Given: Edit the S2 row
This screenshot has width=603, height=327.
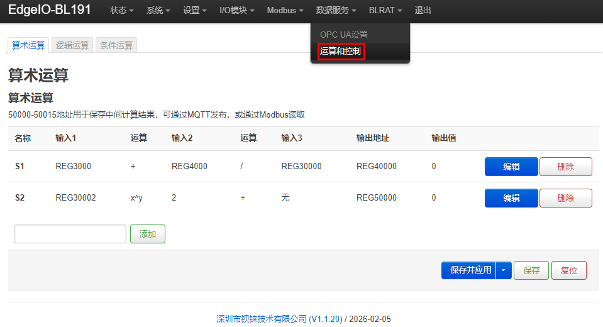Looking at the screenshot, I should pyautogui.click(x=511, y=198).
